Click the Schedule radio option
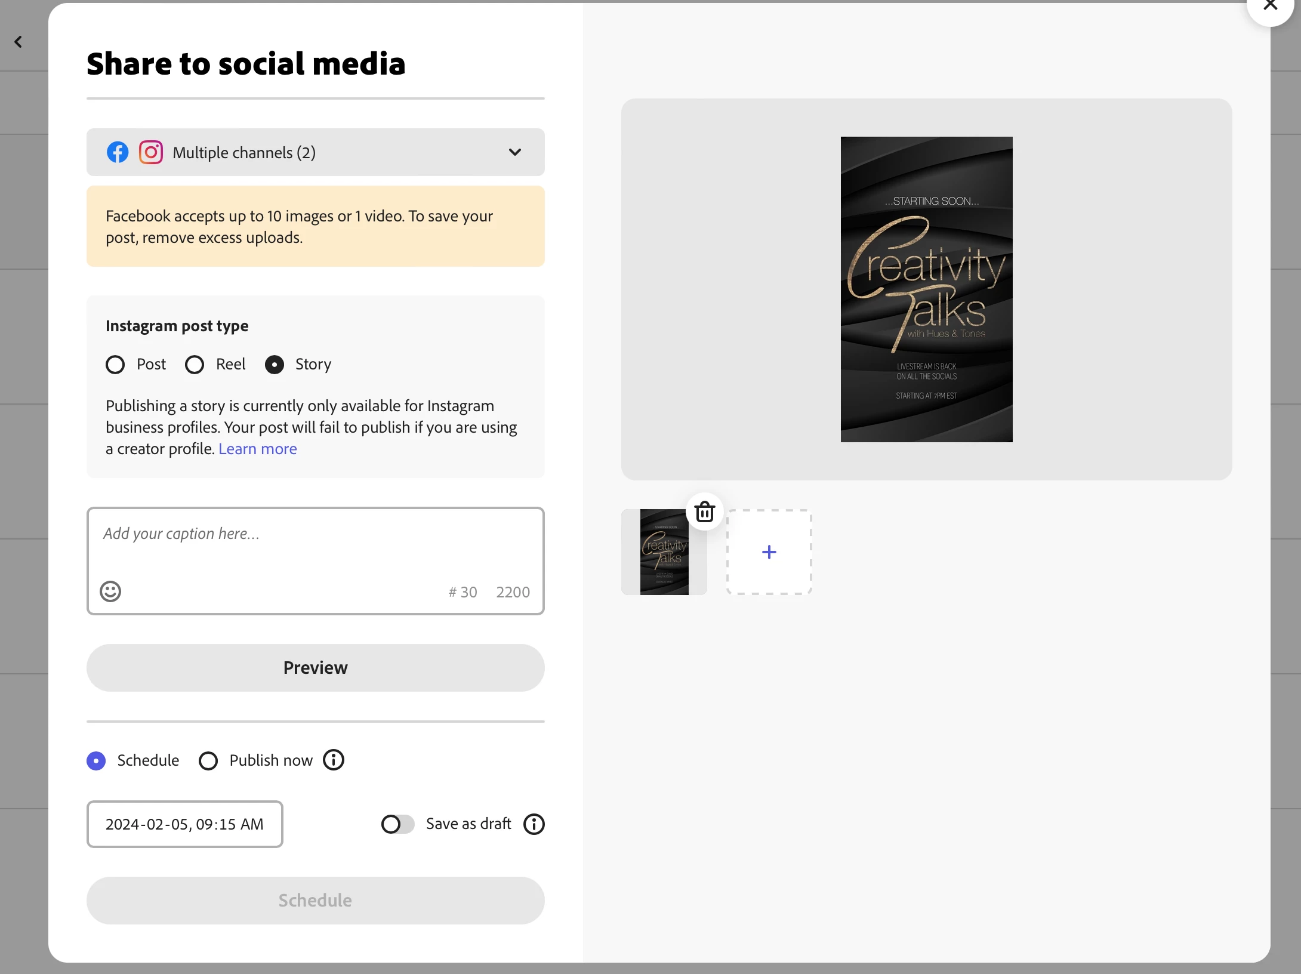Image resolution: width=1301 pixels, height=974 pixels. (x=97, y=761)
